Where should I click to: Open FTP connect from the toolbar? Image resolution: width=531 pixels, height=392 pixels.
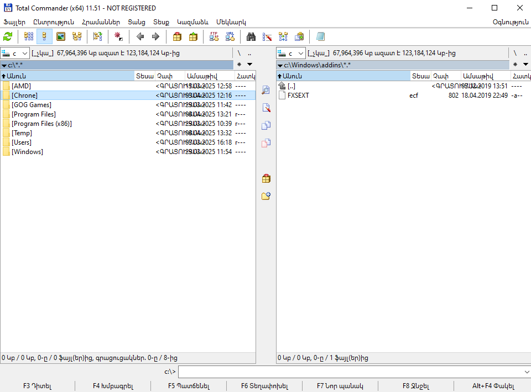214,36
